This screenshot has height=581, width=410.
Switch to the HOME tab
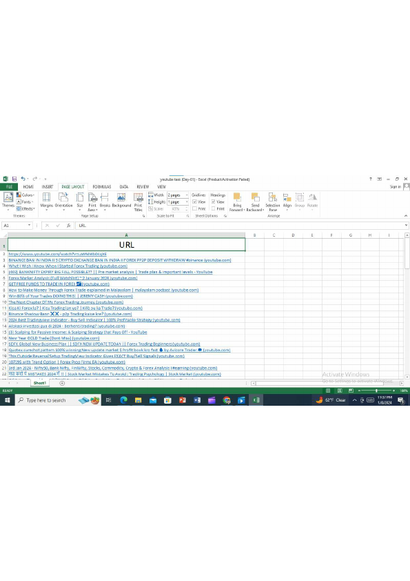[x=28, y=187]
